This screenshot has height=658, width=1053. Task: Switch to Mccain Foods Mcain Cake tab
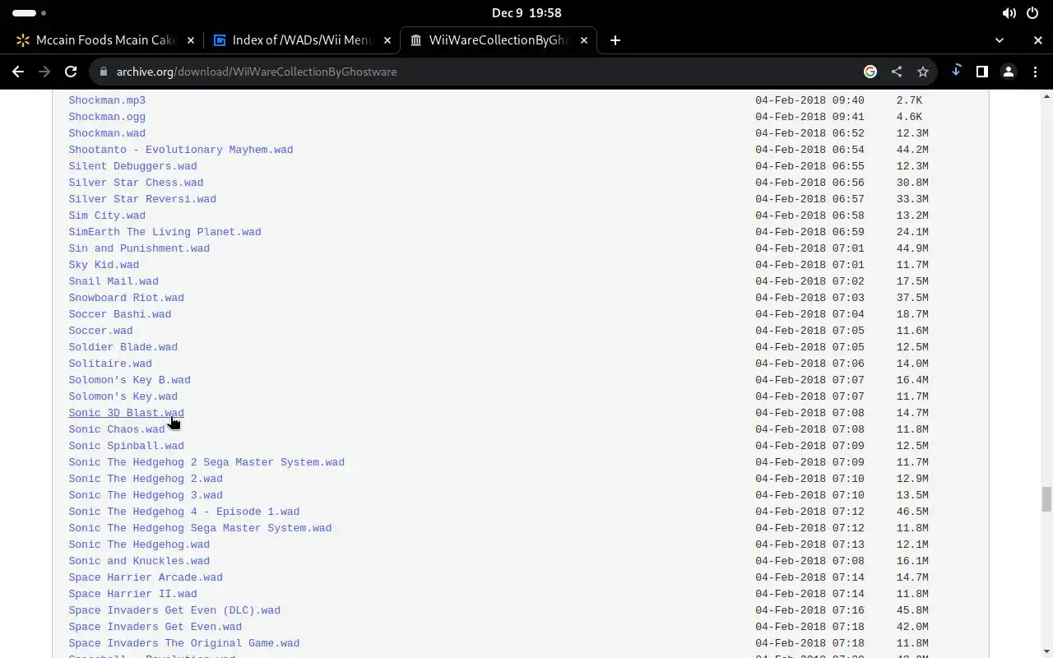[105, 40]
